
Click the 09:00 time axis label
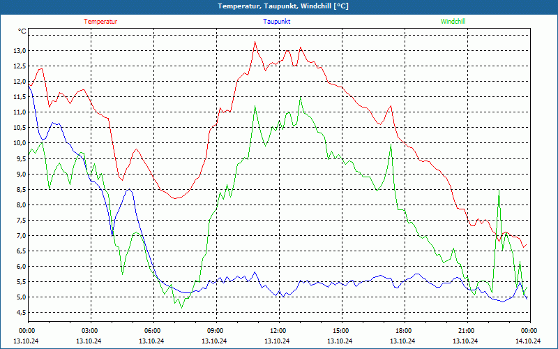point(216,331)
